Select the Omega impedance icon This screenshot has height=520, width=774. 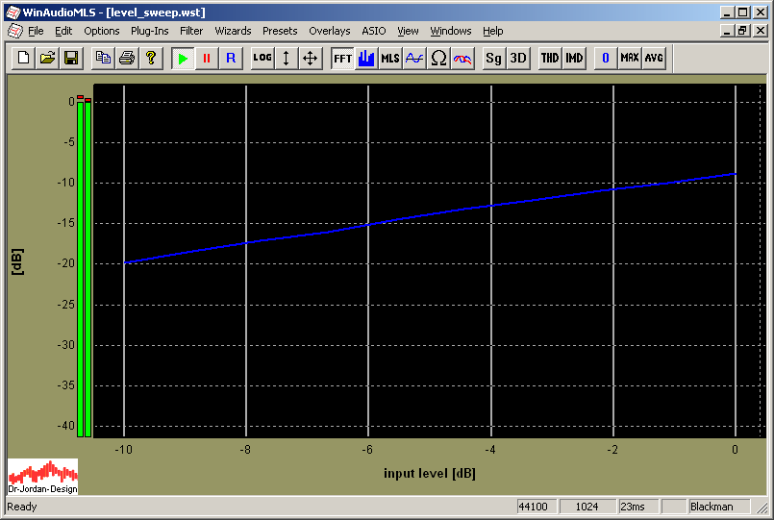[x=438, y=58]
